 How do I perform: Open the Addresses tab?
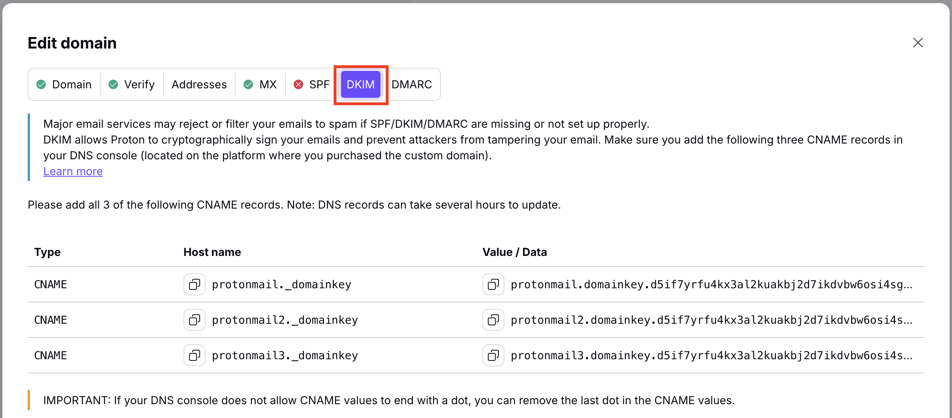click(x=199, y=84)
